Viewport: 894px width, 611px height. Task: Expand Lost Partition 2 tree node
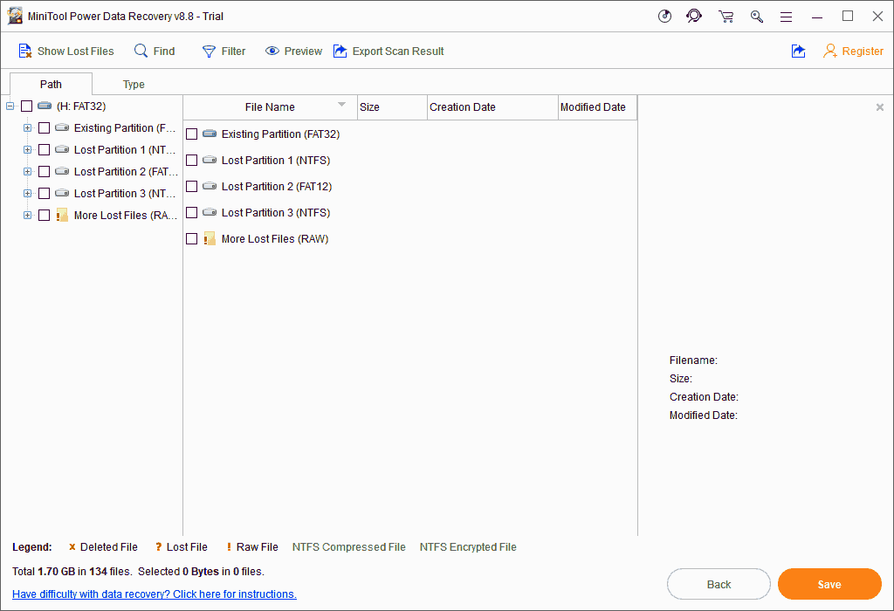[27, 171]
